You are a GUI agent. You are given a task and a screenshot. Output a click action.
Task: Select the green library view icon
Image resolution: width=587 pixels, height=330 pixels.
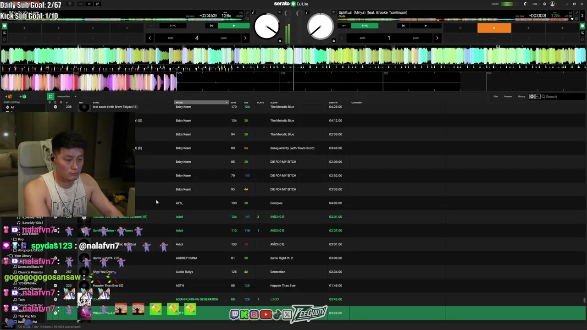tap(50, 97)
